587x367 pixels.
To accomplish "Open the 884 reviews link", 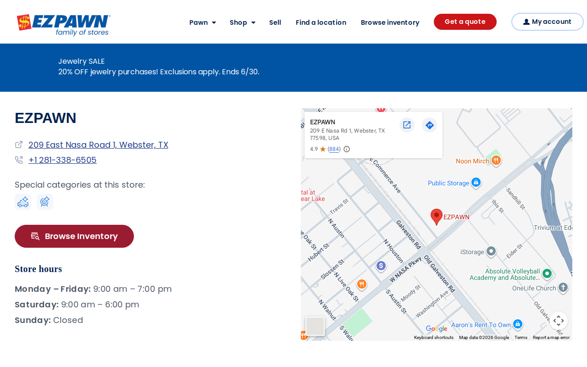I will (334, 149).
